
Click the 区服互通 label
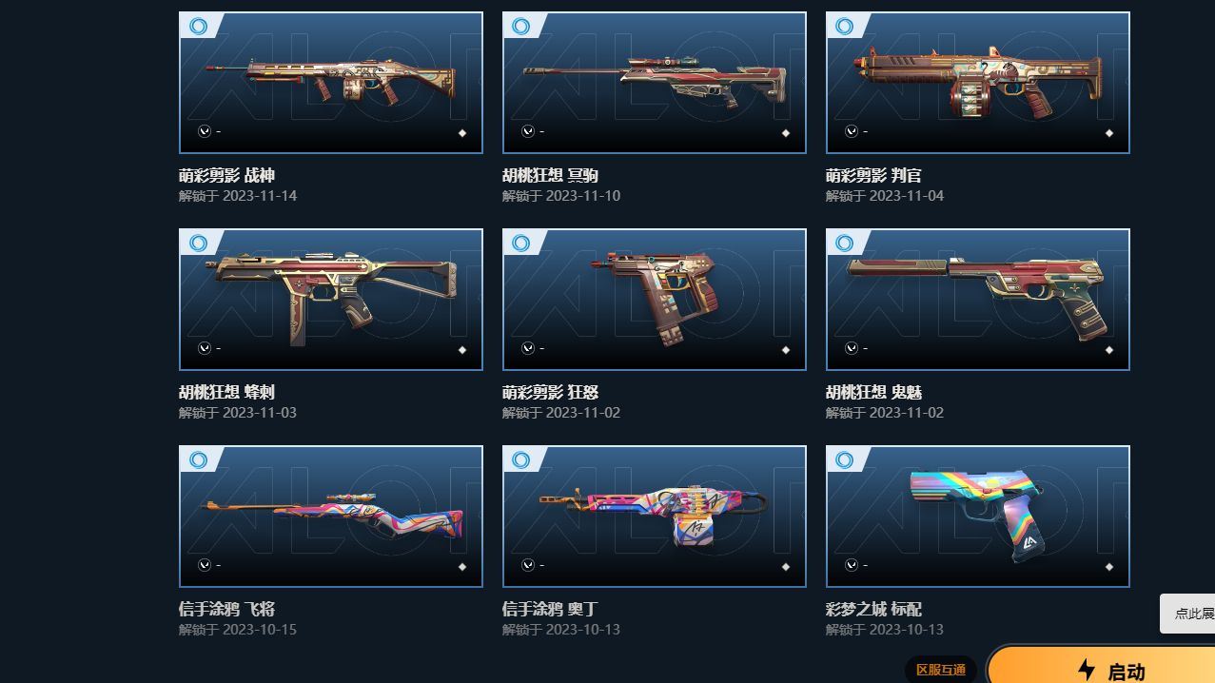tap(941, 670)
